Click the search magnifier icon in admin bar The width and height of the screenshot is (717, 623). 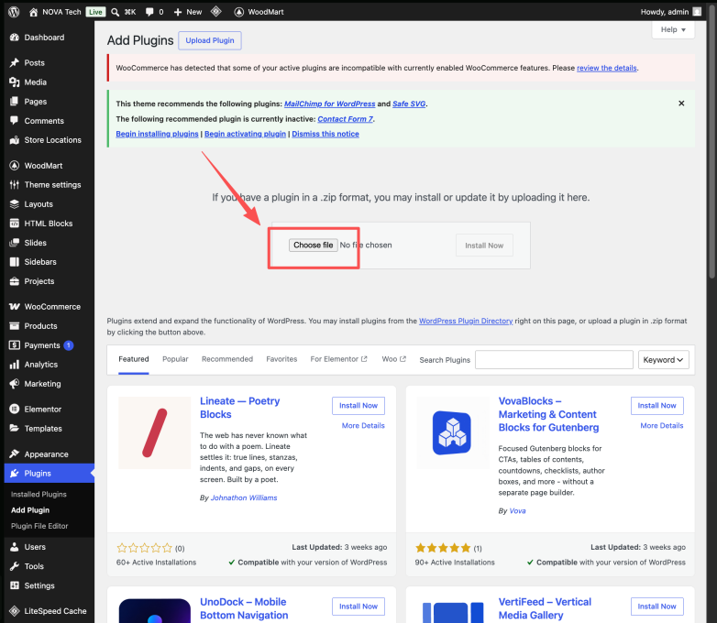coord(116,12)
